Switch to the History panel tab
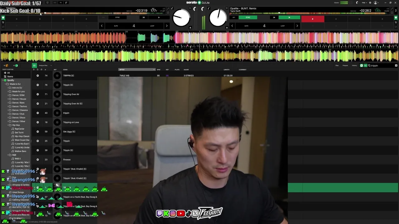The image size is (399, 224). tap(354, 66)
